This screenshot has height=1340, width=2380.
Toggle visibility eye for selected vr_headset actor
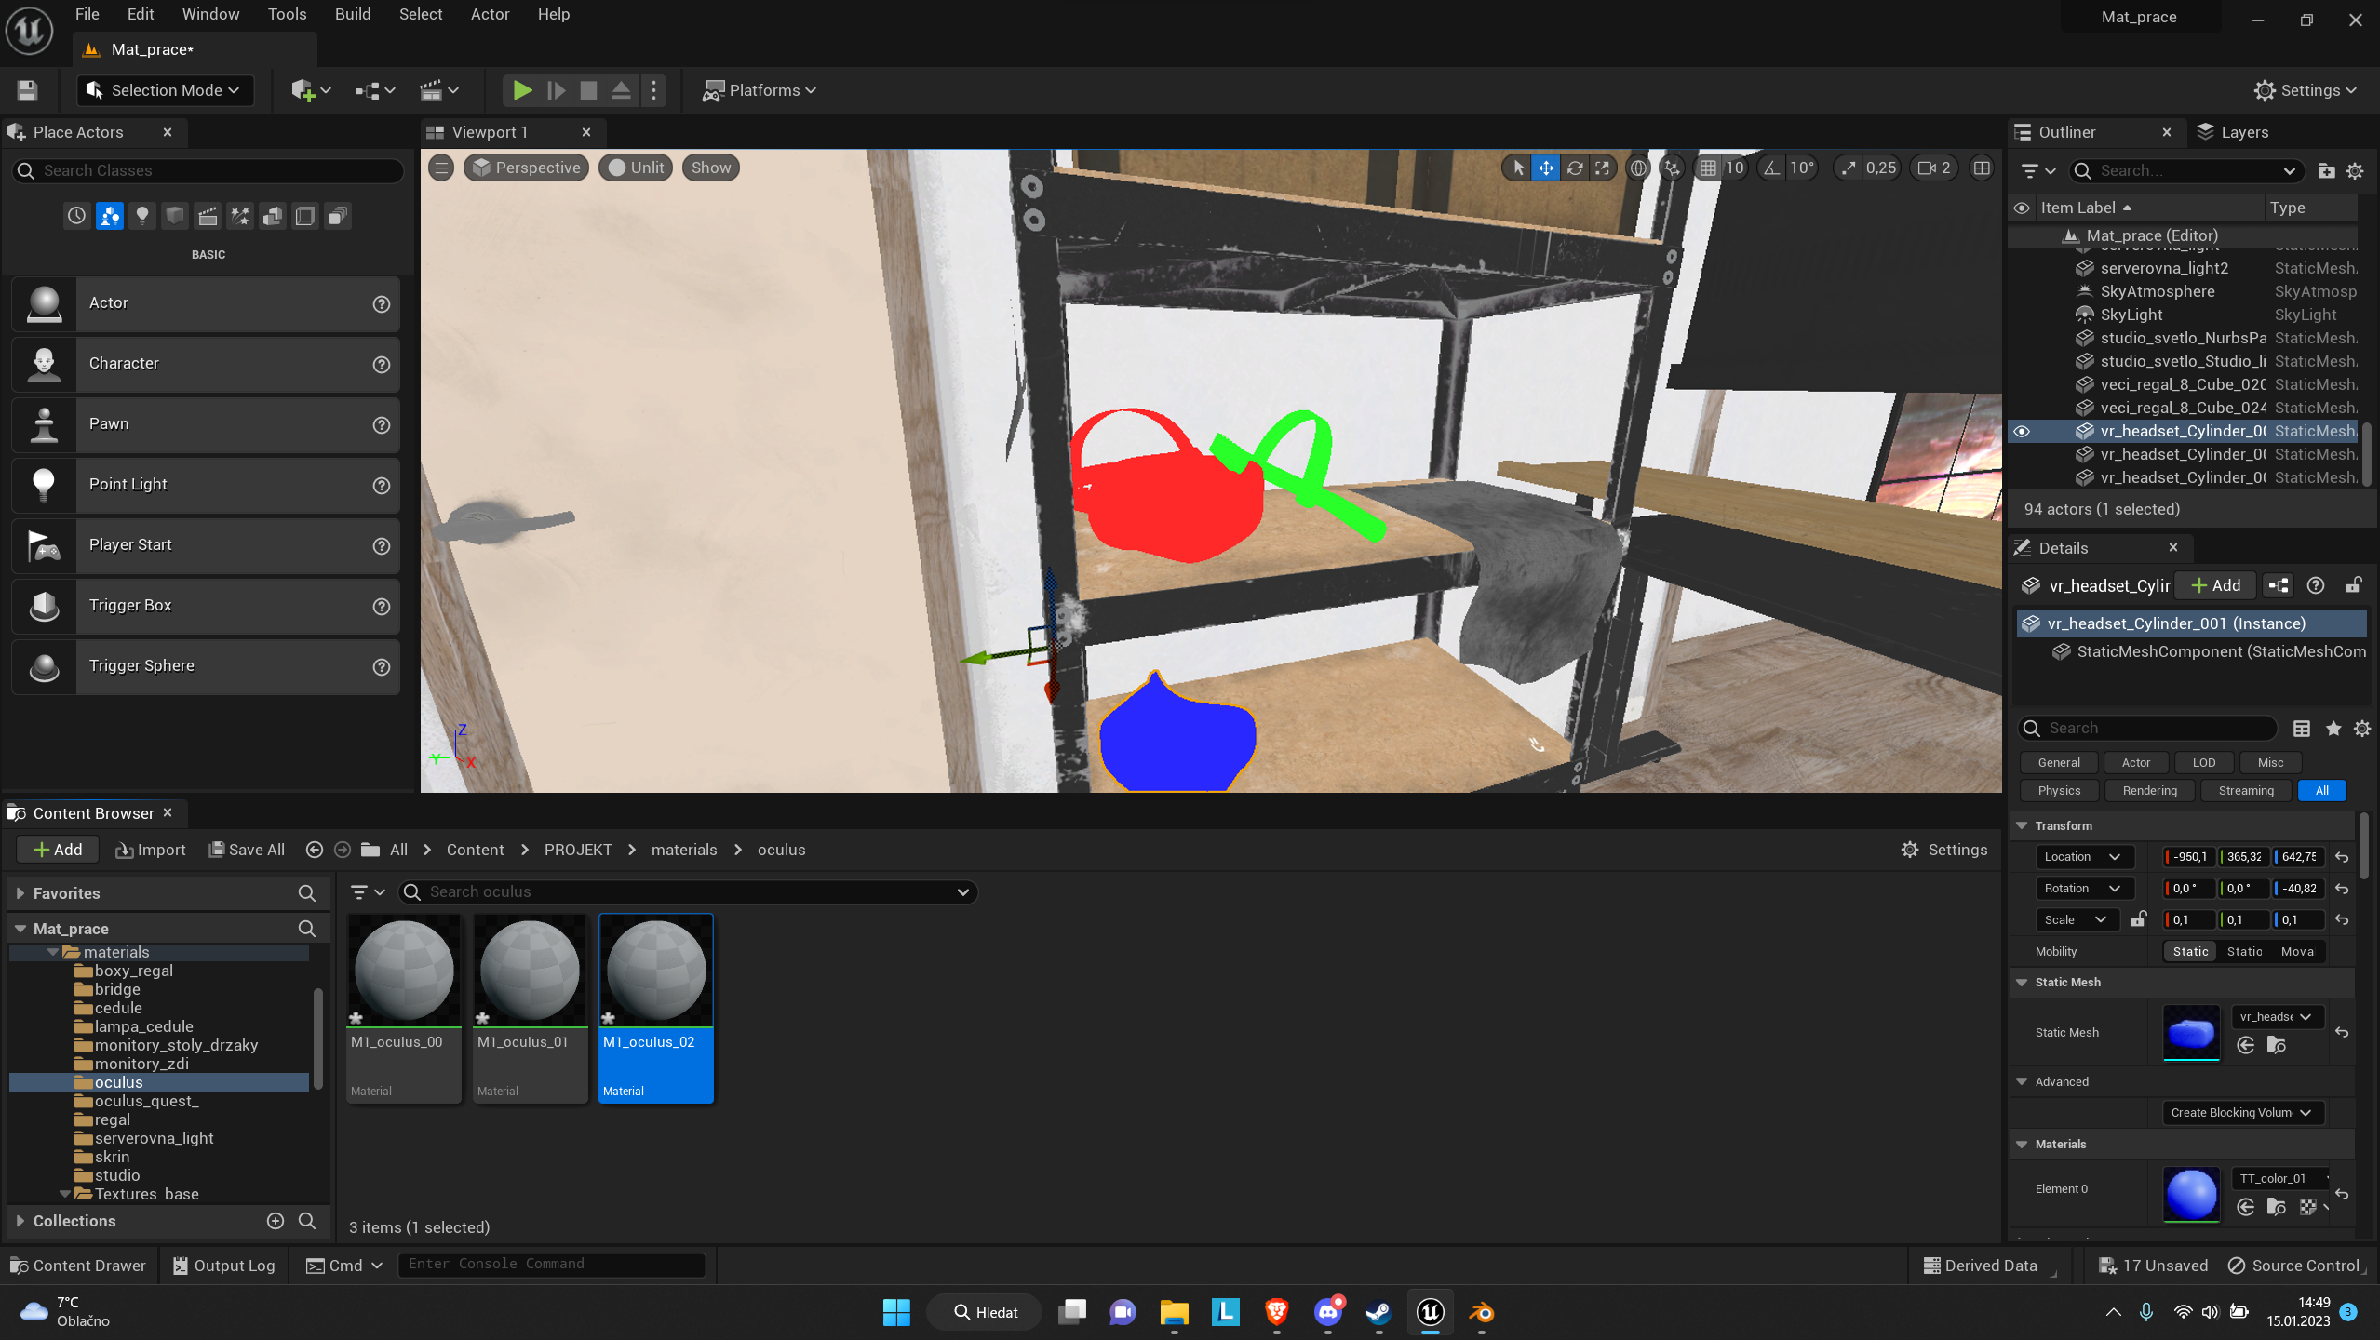pyautogui.click(x=2022, y=431)
